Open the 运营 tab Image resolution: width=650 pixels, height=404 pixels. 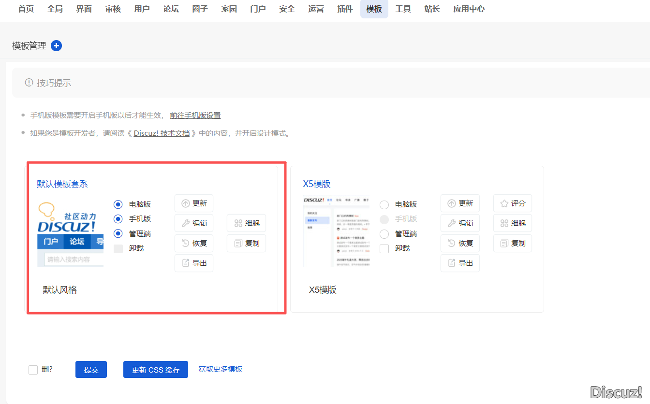[x=316, y=9]
